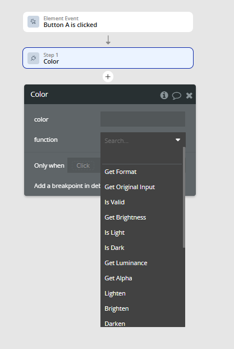Click the Only when condition Click box

(x=83, y=165)
